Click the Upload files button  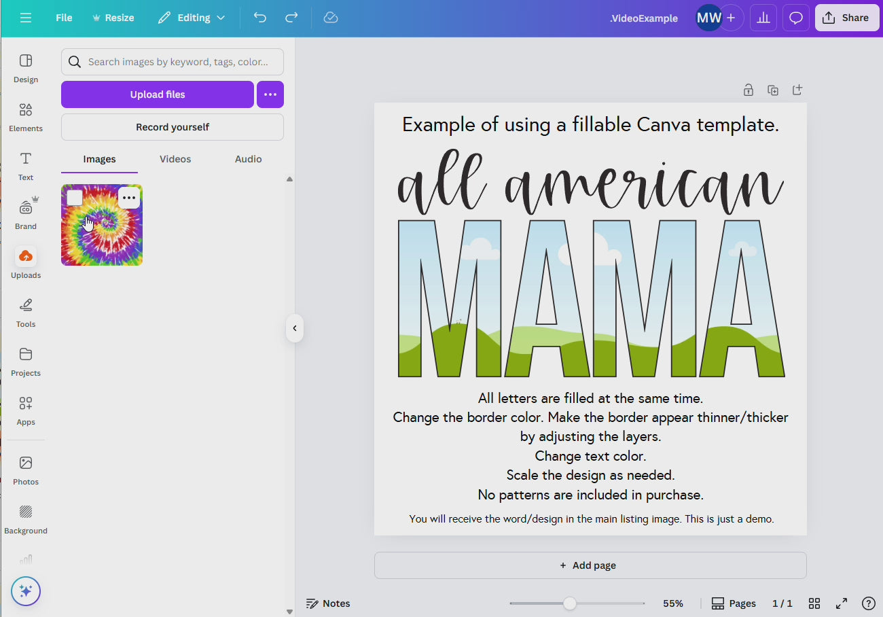pos(158,94)
